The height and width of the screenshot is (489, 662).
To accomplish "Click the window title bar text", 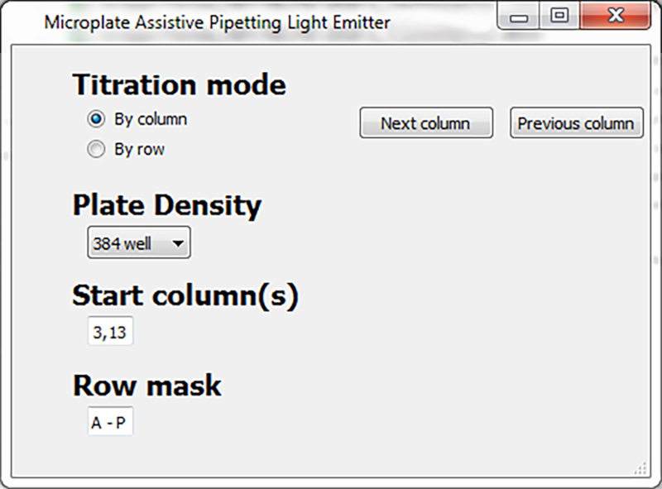I will (217, 22).
